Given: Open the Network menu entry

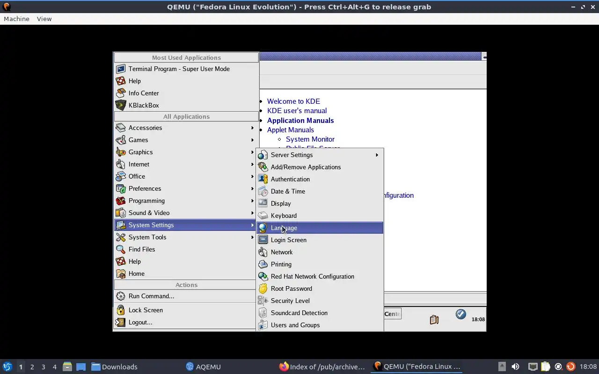Looking at the screenshot, I should pos(320,252).
